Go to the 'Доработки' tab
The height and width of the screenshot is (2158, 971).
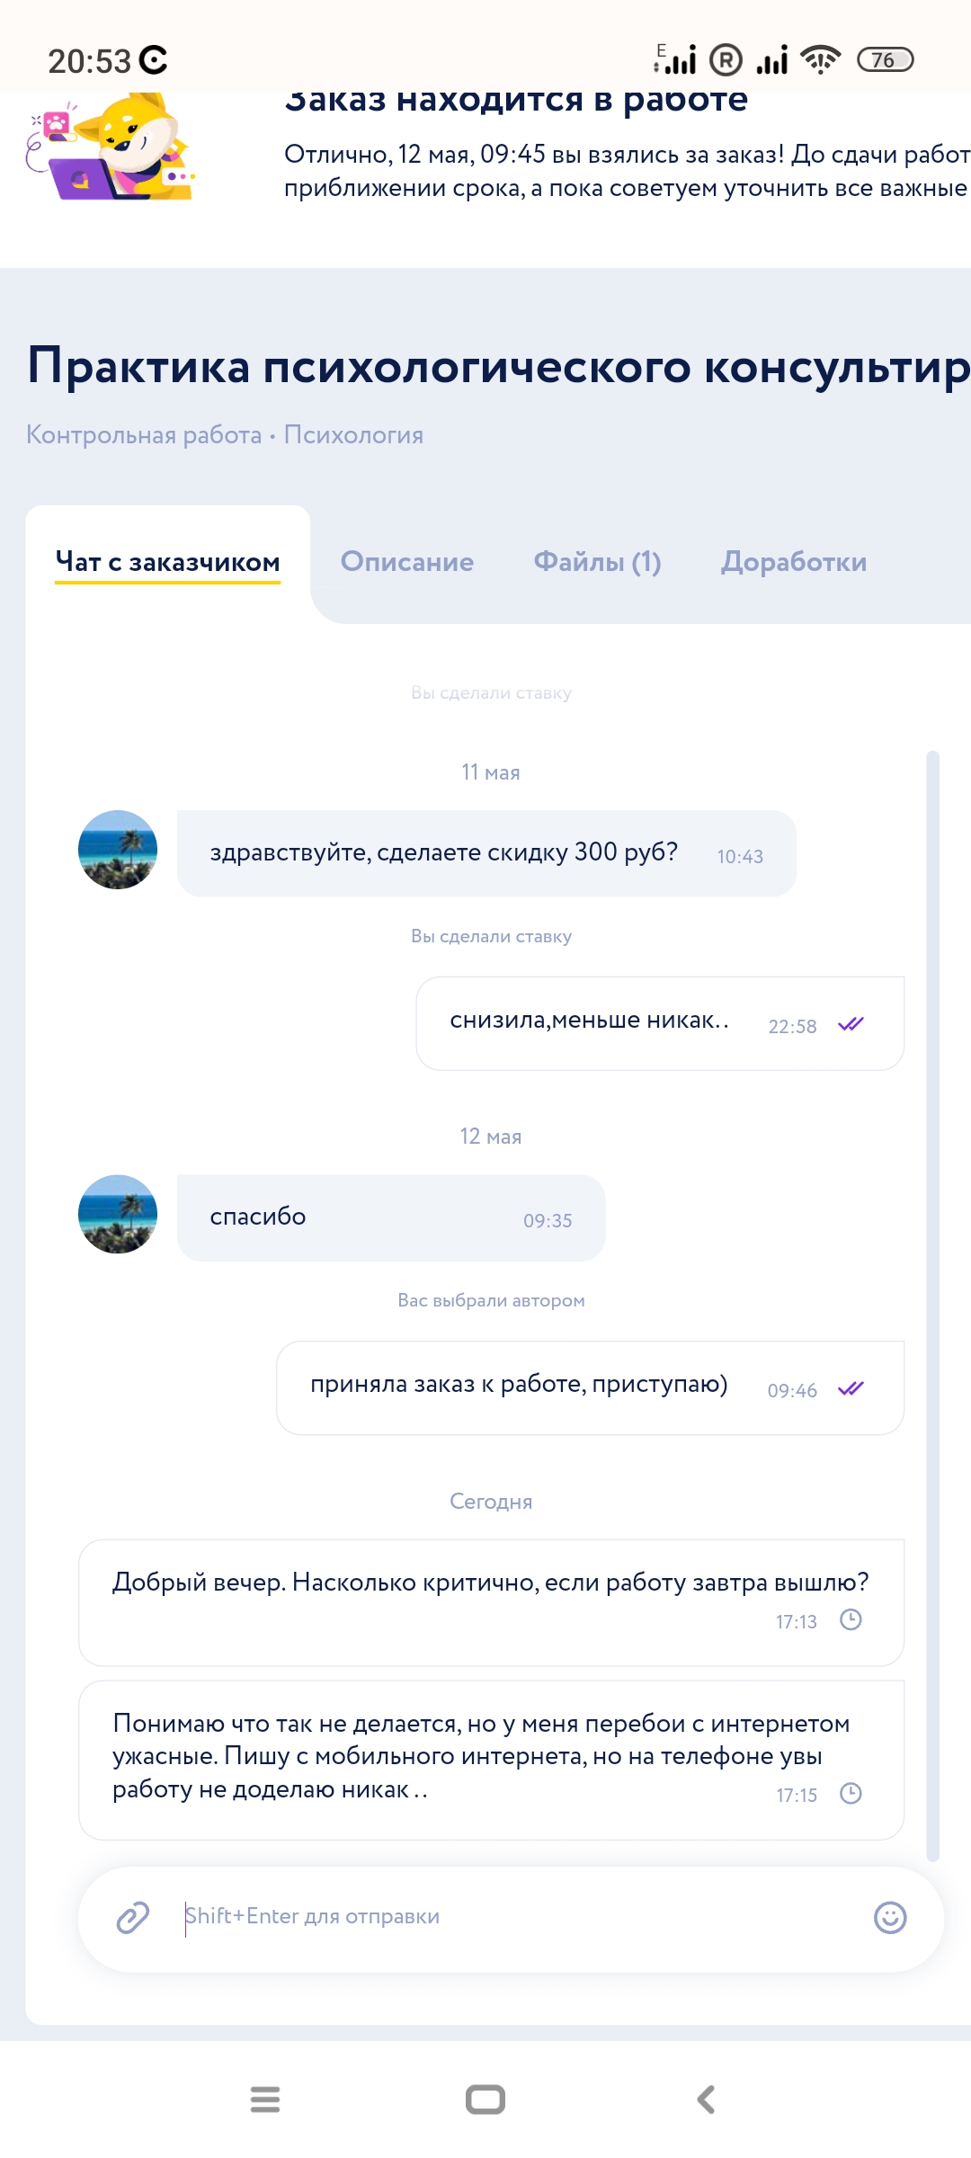coord(794,562)
